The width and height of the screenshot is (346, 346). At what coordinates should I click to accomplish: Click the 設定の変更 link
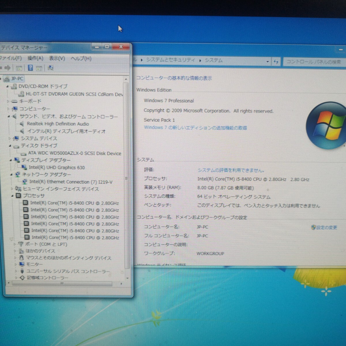pos(327,227)
